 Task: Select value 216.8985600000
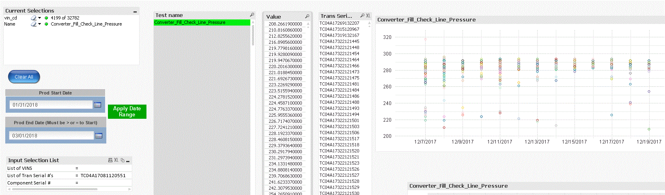(x=285, y=42)
